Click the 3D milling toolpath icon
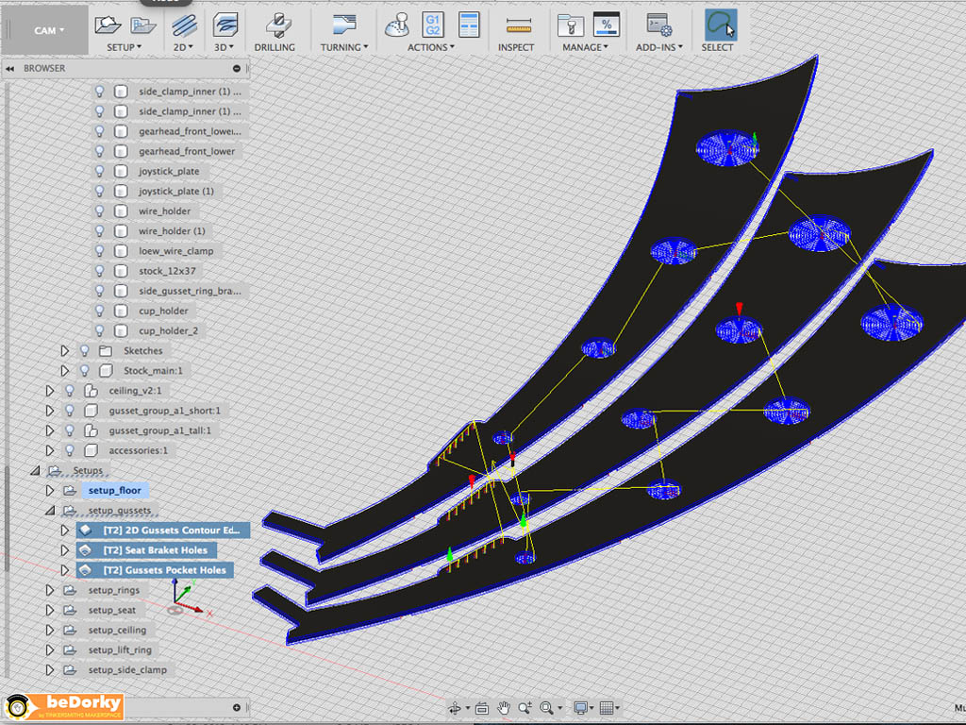Viewport: 966px width, 725px height. pos(225,25)
